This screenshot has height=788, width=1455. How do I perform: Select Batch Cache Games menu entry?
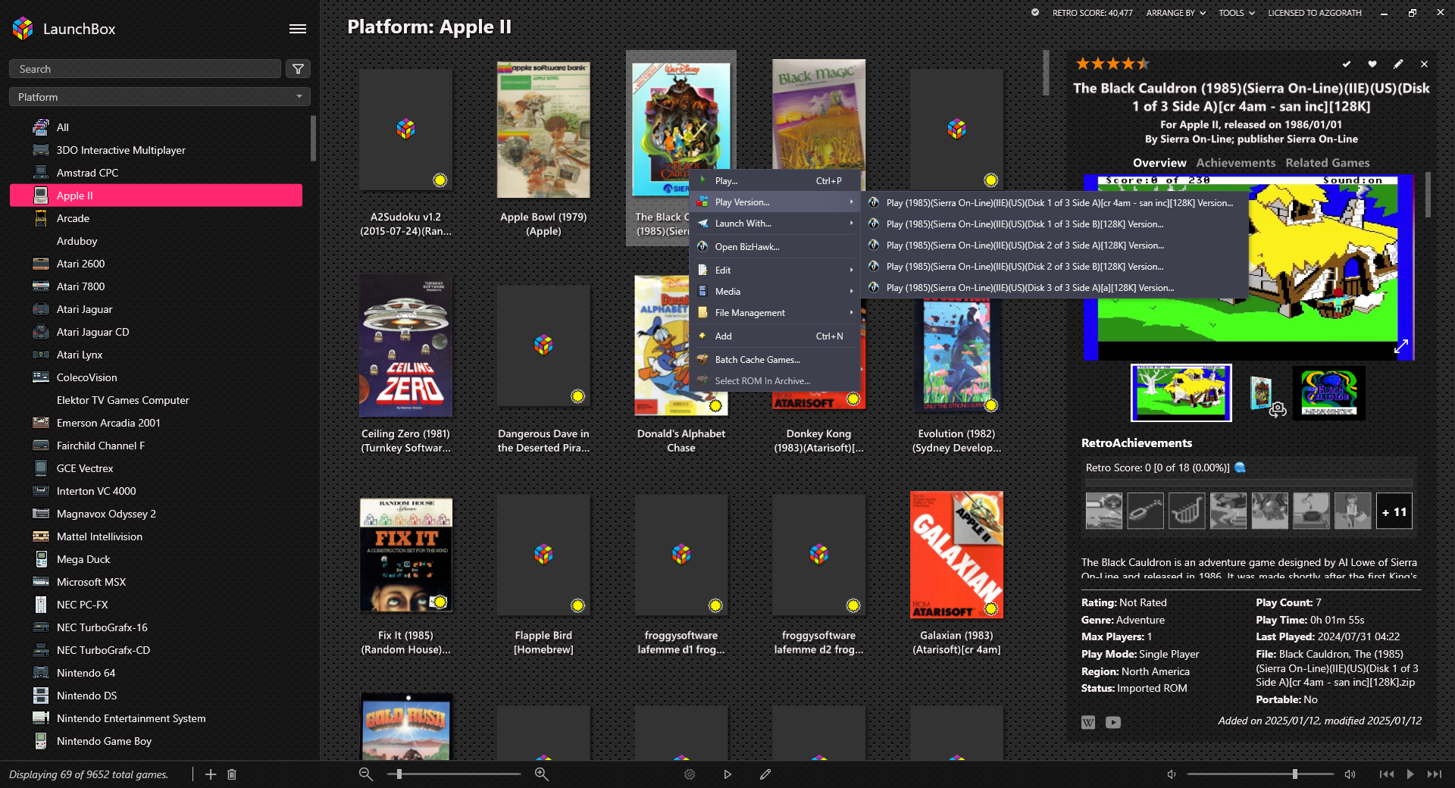click(775, 360)
